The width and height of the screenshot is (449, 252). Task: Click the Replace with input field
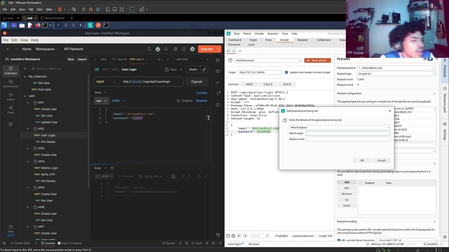click(348, 139)
